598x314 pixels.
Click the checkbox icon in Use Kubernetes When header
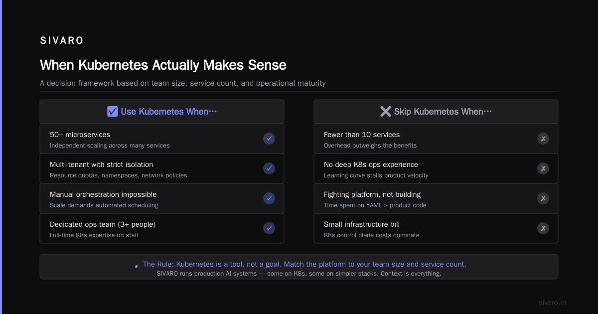click(113, 112)
